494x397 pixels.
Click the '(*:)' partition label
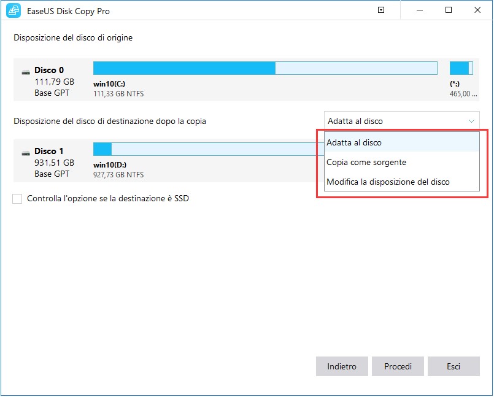pos(455,84)
